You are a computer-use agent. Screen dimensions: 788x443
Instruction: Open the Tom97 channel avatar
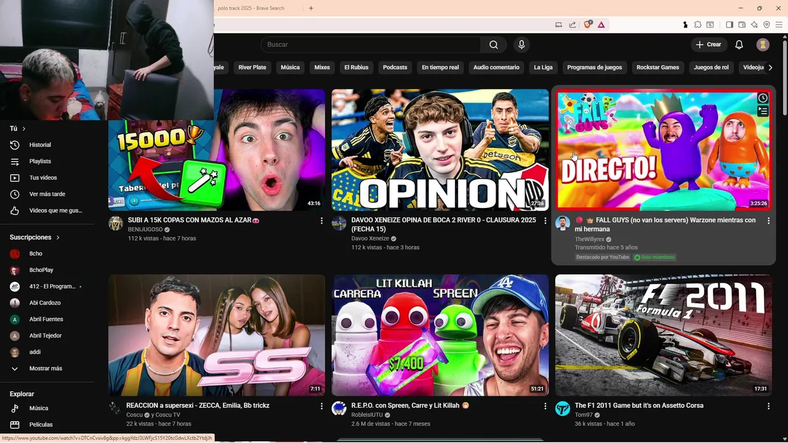click(x=563, y=409)
